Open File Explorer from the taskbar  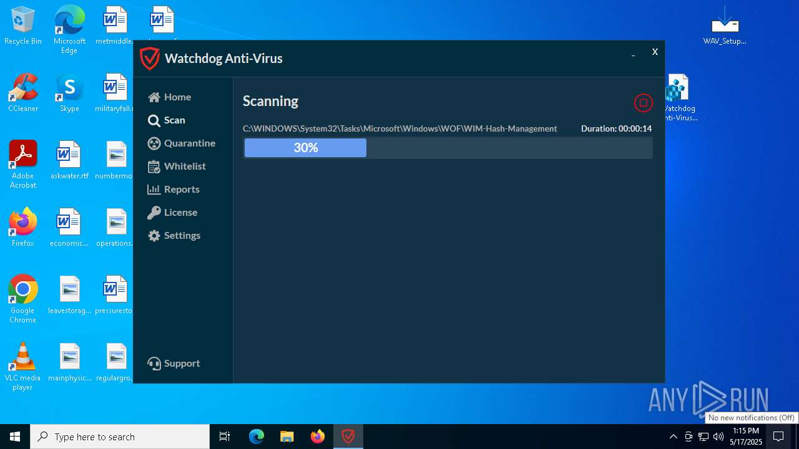[x=287, y=437]
